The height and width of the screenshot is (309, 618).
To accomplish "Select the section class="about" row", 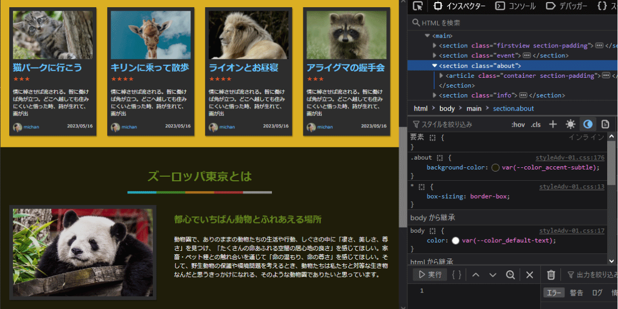I will click(x=512, y=65).
